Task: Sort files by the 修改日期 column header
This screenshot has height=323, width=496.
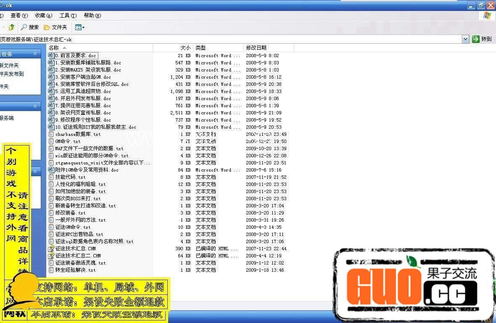Action: pyautogui.click(x=256, y=48)
